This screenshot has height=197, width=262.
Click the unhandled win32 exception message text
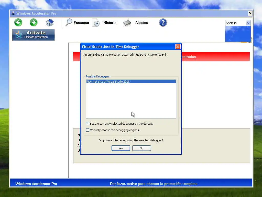tap(125, 55)
